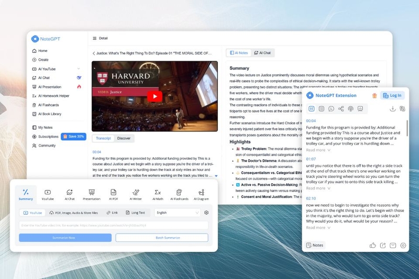Open AI YouTube sidebar item
419x279 pixels.
point(44,69)
